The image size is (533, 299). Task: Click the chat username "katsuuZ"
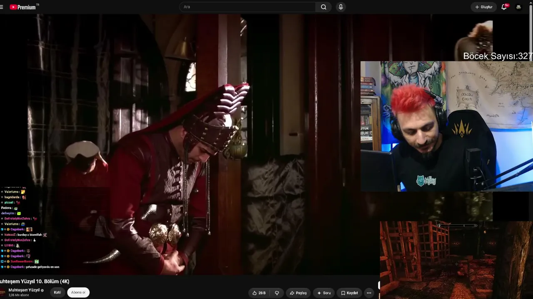10,235
